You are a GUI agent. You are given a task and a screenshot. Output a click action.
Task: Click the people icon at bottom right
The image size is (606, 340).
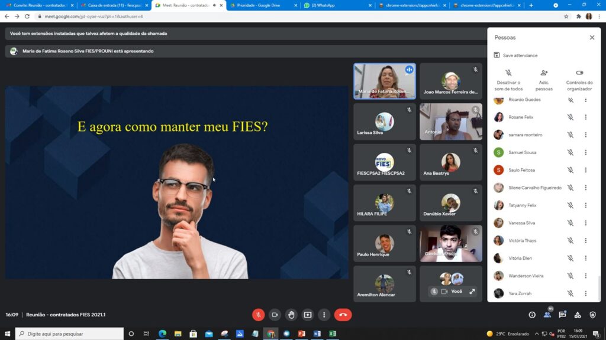(x=547, y=315)
